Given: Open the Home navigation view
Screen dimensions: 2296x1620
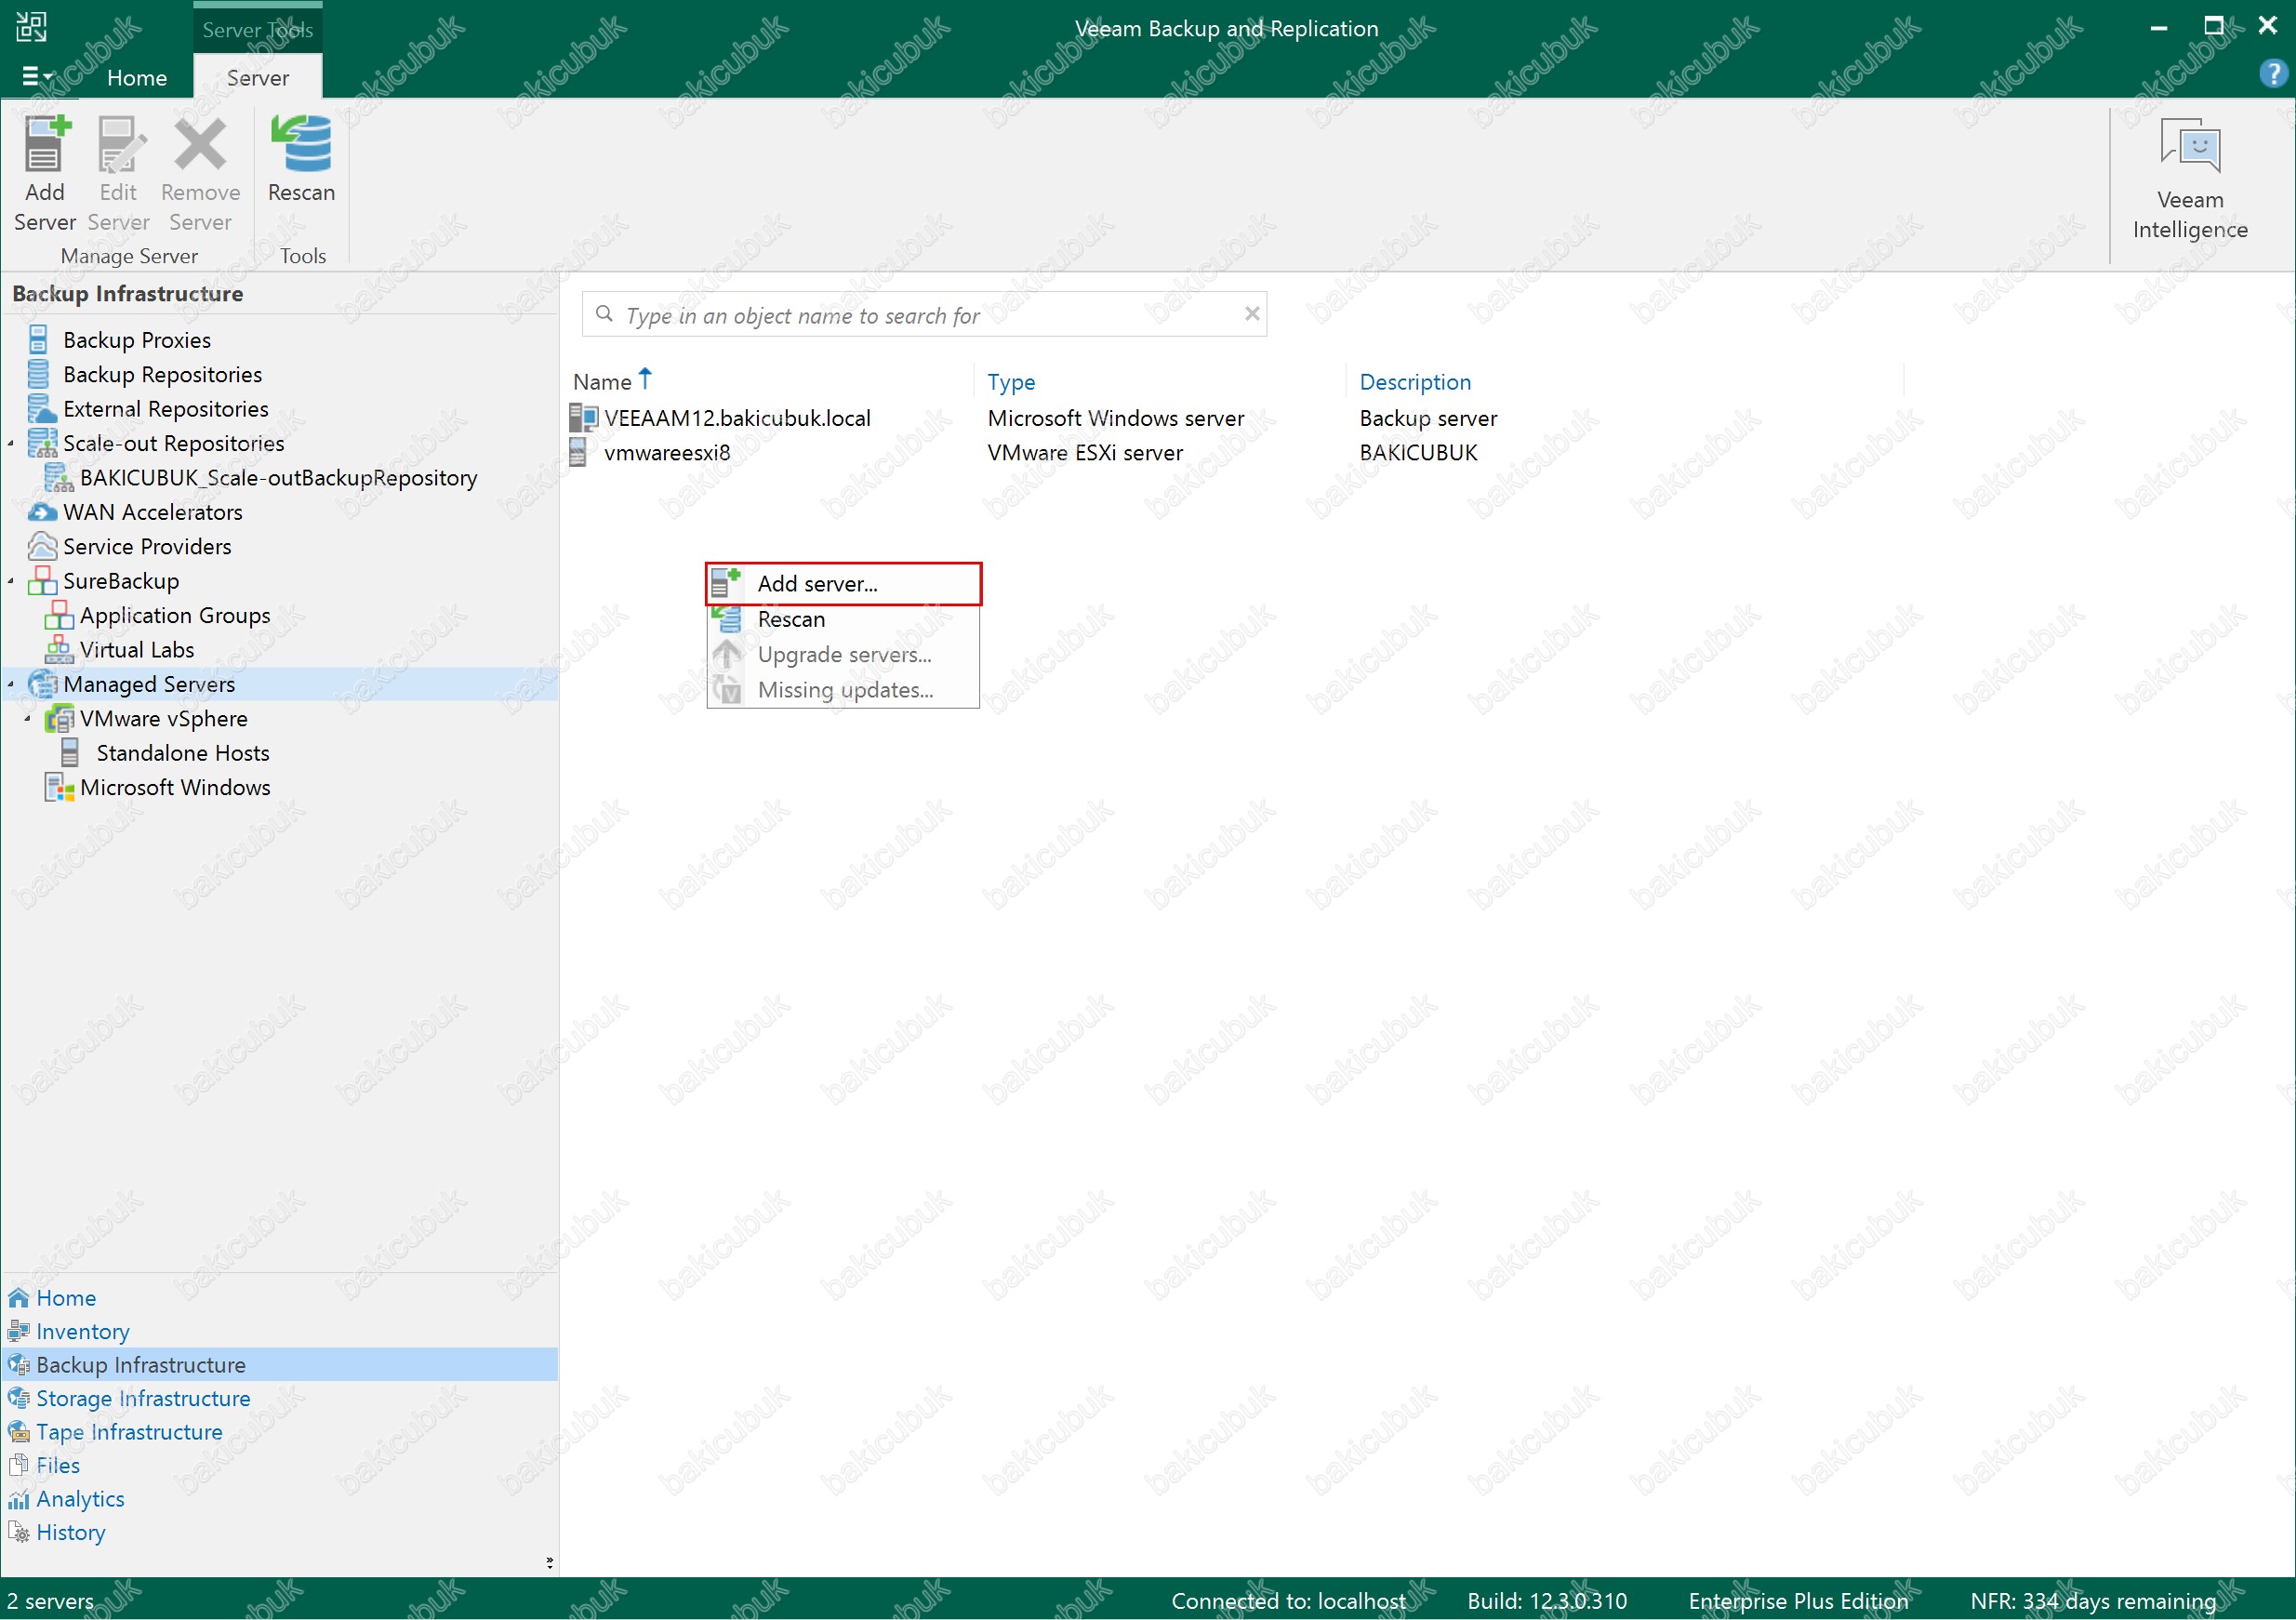Looking at the screenshot, I should [x=66, y=1297].
